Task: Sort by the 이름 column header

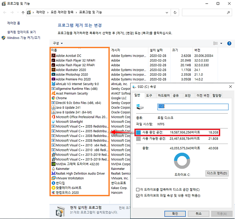Action: click(80, 50)
